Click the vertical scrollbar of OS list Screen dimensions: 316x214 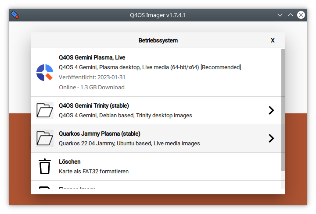click(x=283, y=110)
